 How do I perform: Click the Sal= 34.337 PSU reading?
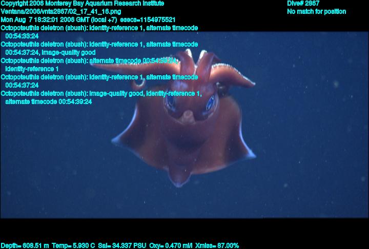(122, 246)
